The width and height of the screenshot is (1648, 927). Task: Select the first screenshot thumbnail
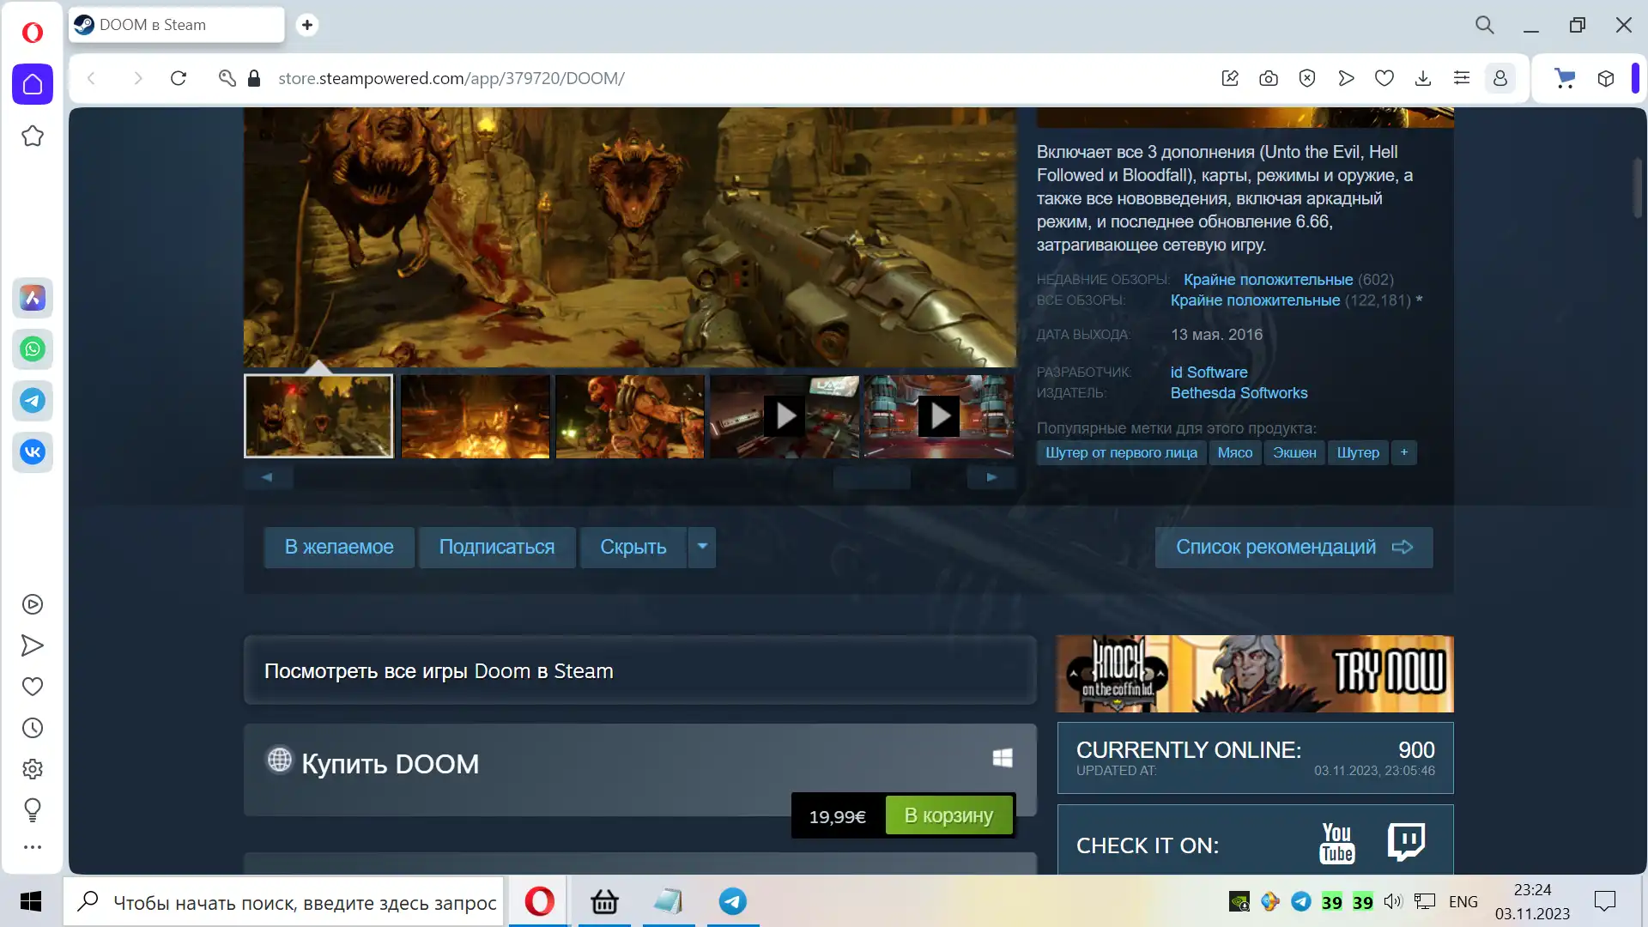pos(318,416)
